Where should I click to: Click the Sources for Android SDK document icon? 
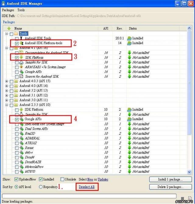click(21, 76)
